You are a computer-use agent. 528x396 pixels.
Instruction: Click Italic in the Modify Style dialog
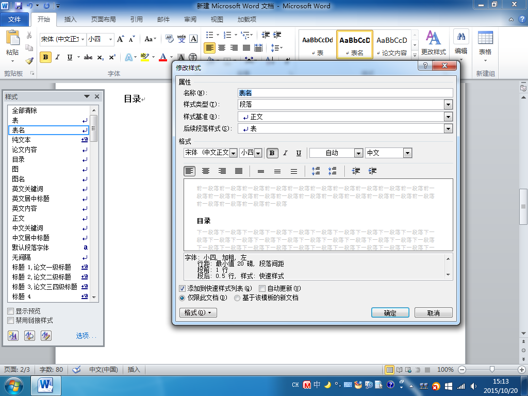coord(285,153)
